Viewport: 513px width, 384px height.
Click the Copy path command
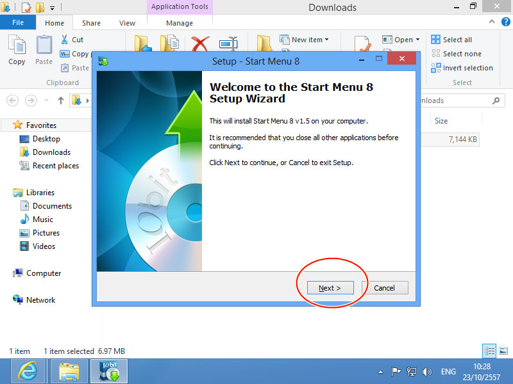point(76,54)
